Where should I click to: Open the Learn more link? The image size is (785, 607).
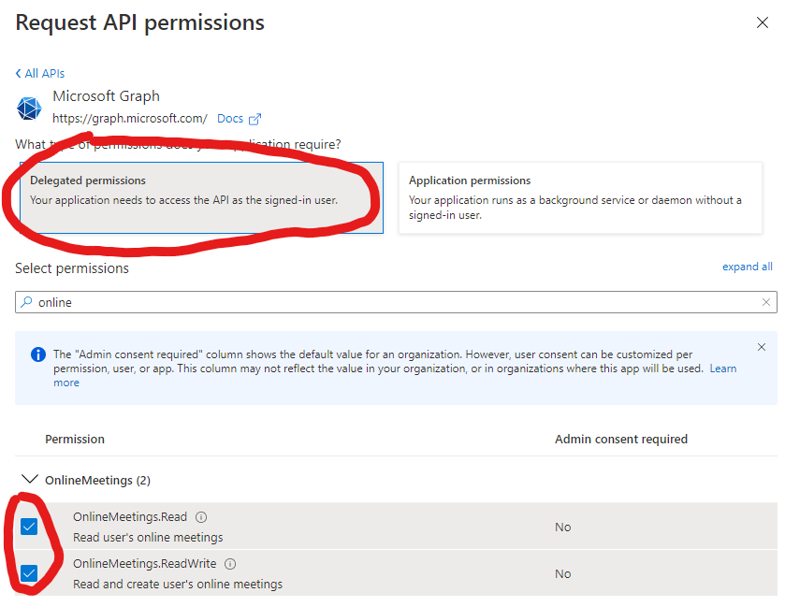pyautogui.click(x=723, y=369)
